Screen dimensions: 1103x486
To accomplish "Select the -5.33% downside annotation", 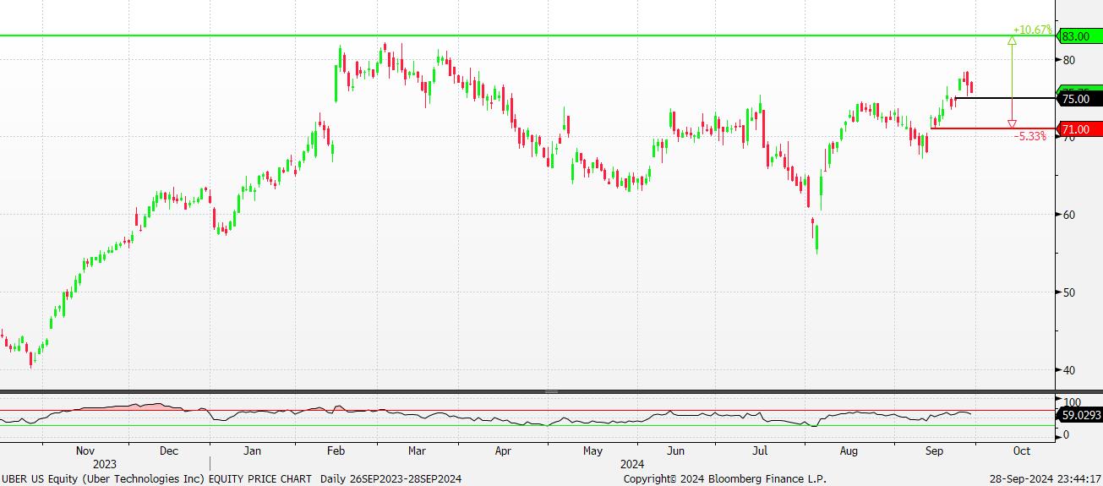I will point(1030,136).
